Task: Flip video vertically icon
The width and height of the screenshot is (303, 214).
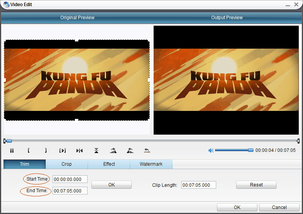Action: tap(96, 150)
